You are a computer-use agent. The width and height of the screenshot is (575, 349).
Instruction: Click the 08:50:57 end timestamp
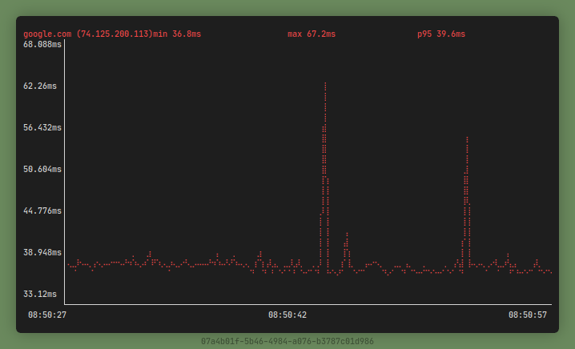click(x=528, y=315)
